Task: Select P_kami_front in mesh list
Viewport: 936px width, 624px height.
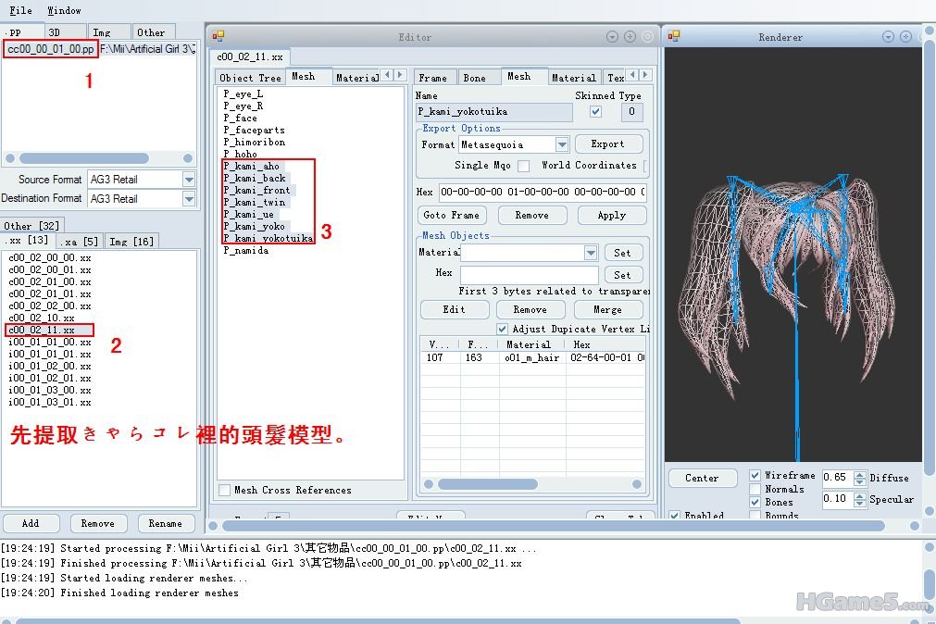Action: [x=256, y=190]
